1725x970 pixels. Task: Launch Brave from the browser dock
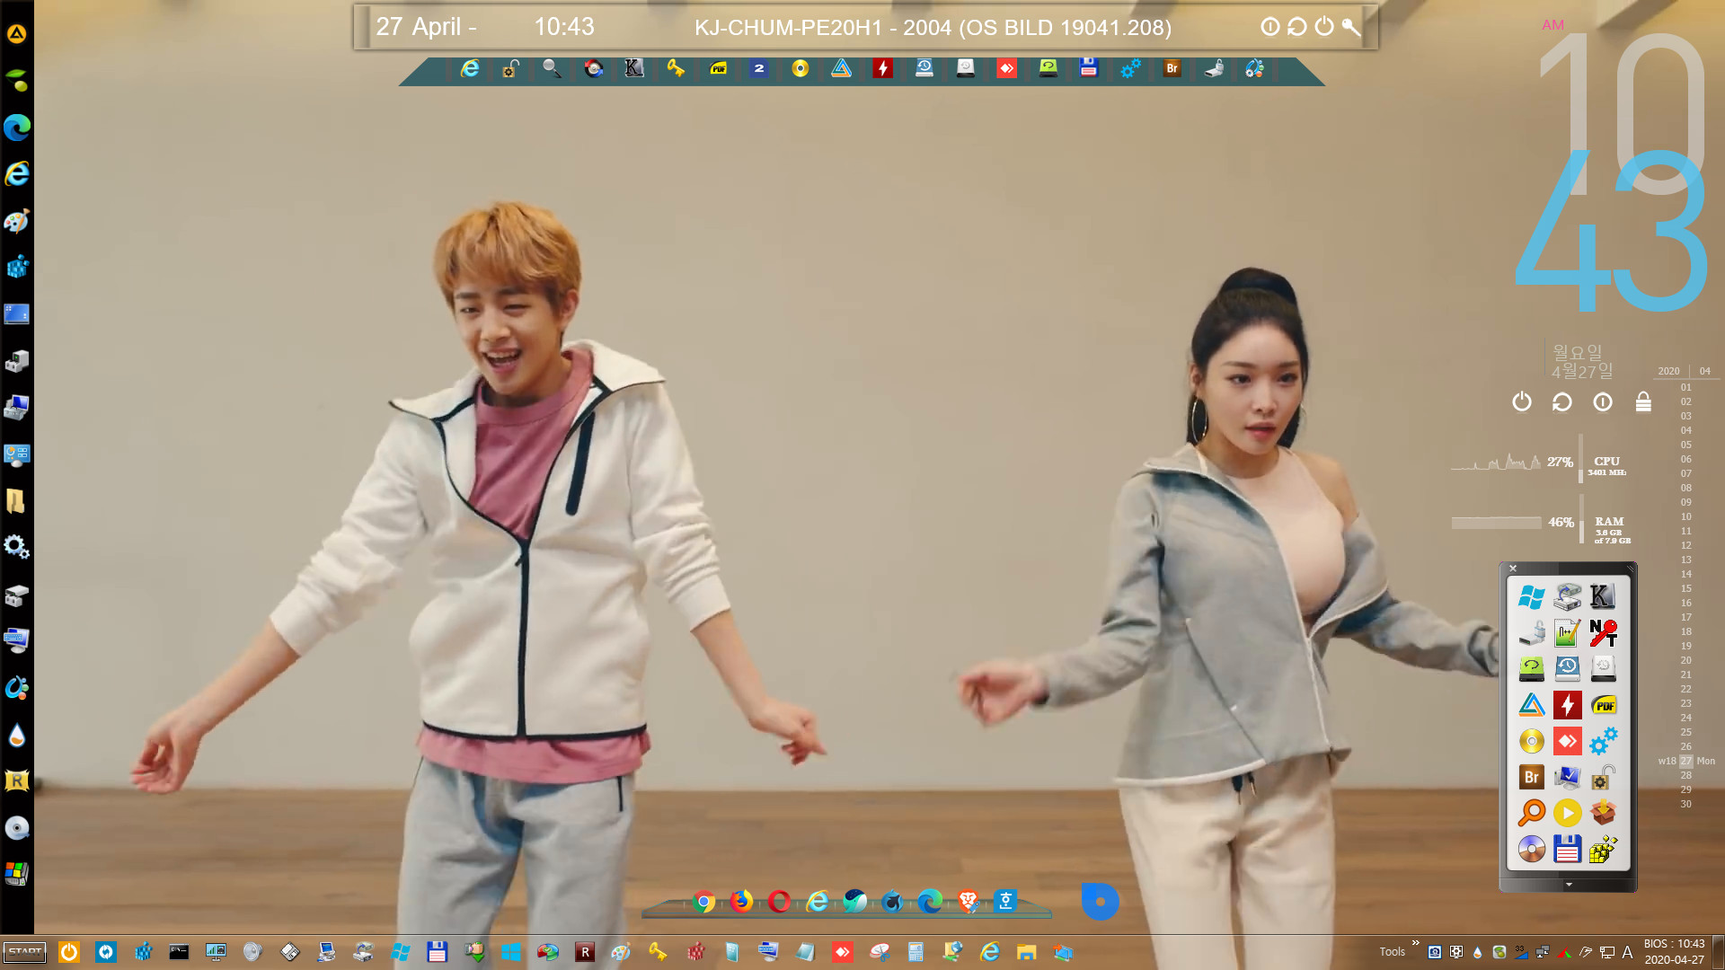point(968,901)
